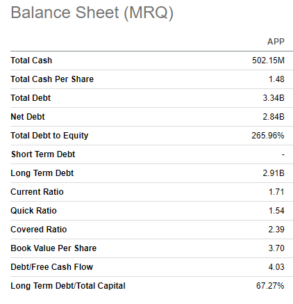Click the Debt/Free Cash Flow label
Viewport: 293px width, 304px height.
[52, 267]
